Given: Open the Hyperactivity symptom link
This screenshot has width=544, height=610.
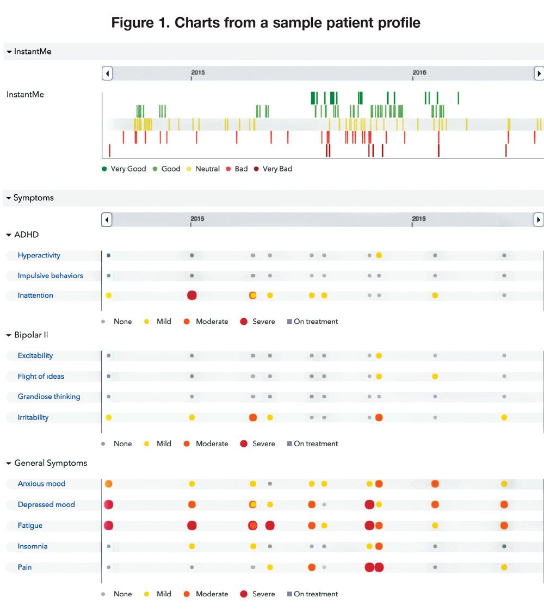Looking at the screenshot, I should coord(39,255).
